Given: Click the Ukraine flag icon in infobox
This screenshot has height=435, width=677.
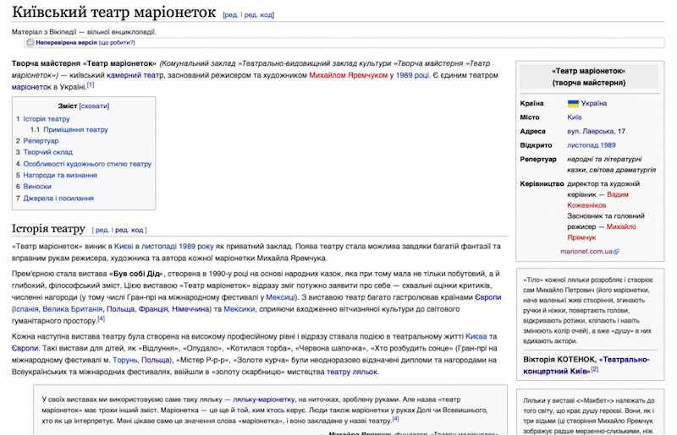Looking at the screenshot, I should point(573,103).
